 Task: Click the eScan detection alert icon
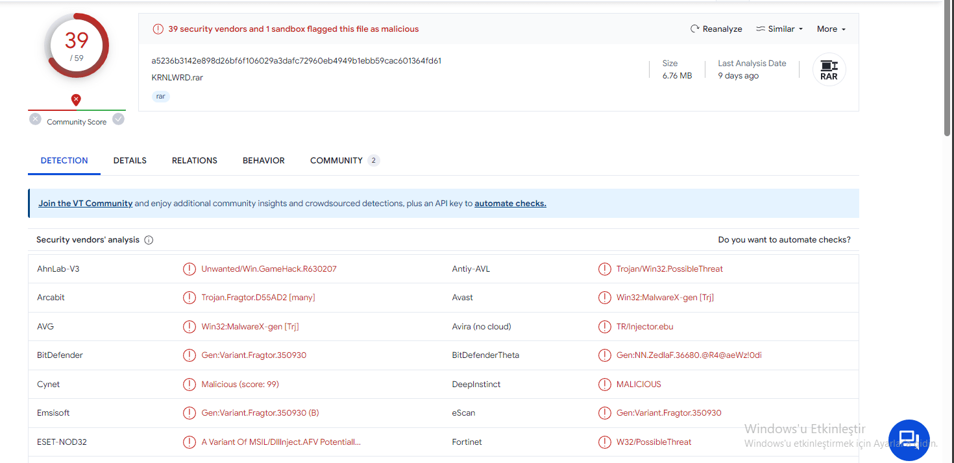click(x=604, y=413)
